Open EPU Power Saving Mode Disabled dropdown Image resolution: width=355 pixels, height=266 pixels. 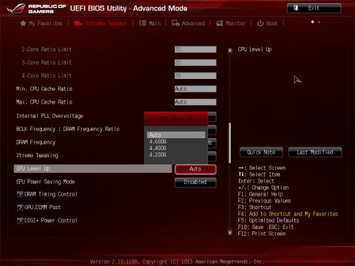(195, 182)
